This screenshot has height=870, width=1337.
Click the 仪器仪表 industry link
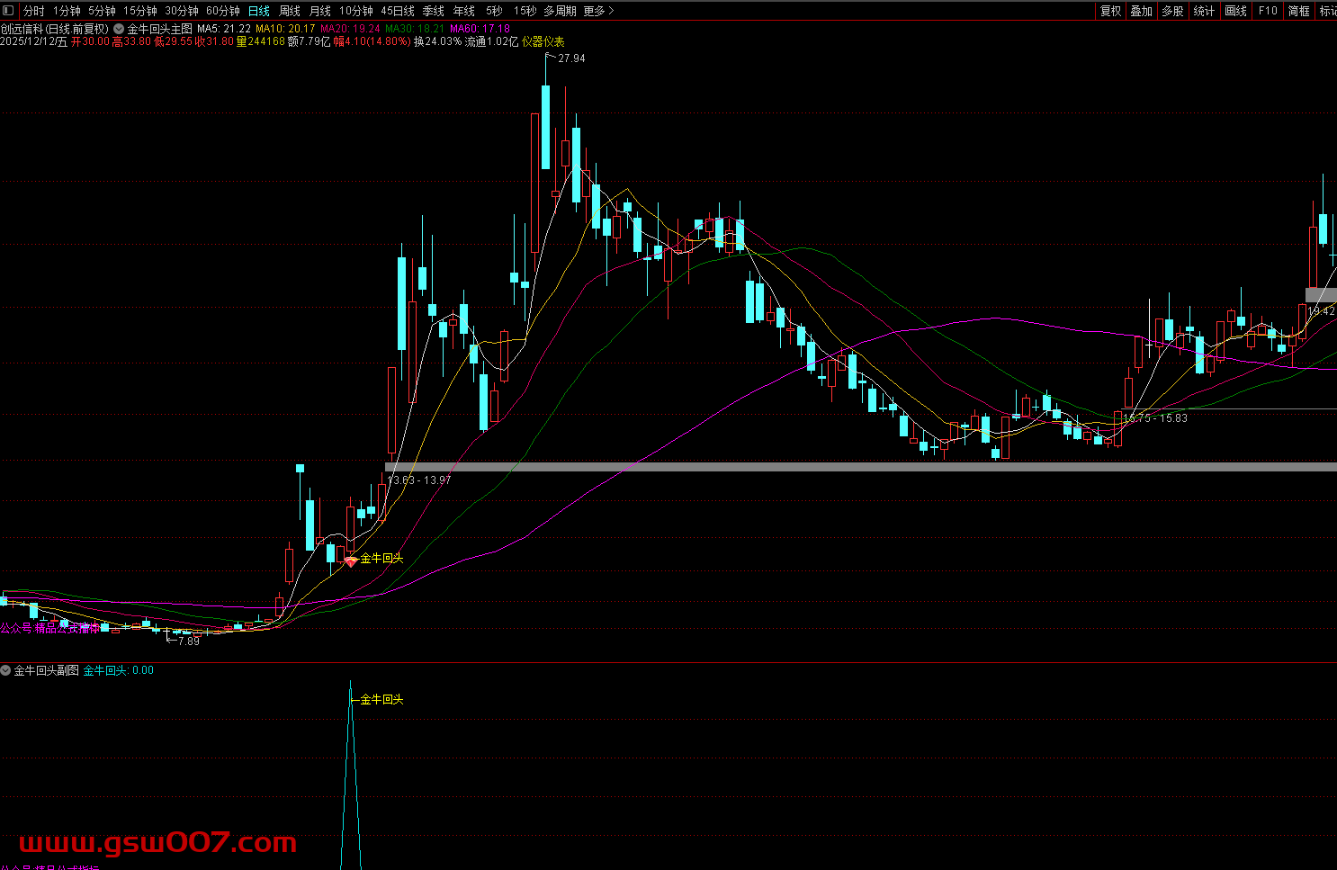click(x=543, y=41)
